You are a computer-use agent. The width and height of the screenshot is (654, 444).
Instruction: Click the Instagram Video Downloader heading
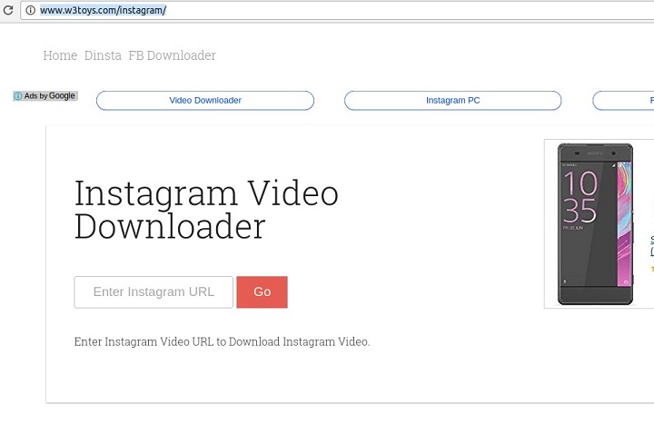click(x=206, y=210)
